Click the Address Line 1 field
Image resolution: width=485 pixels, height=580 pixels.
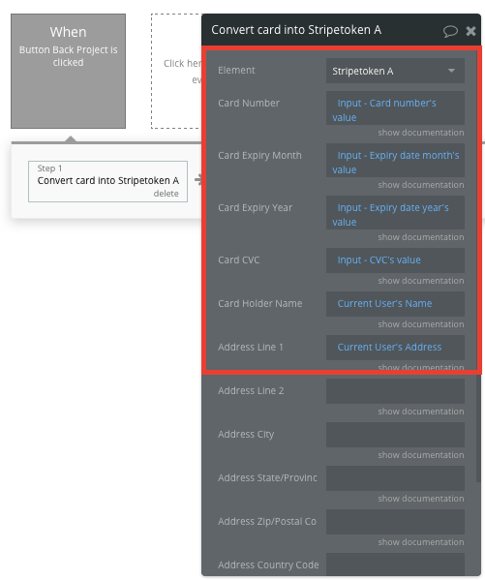pyautogui.click(x=395, y=348)
